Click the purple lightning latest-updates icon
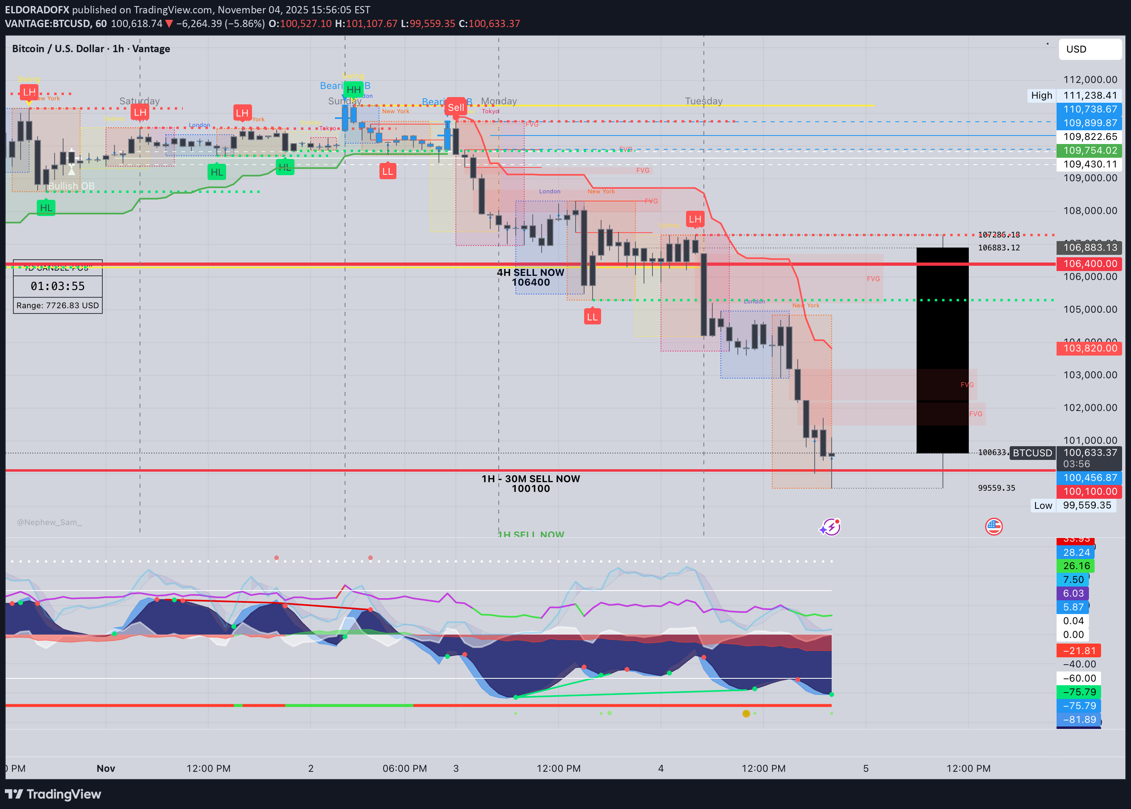The width and height of the screenshot is (1131, 809). [x=831, y=527]
